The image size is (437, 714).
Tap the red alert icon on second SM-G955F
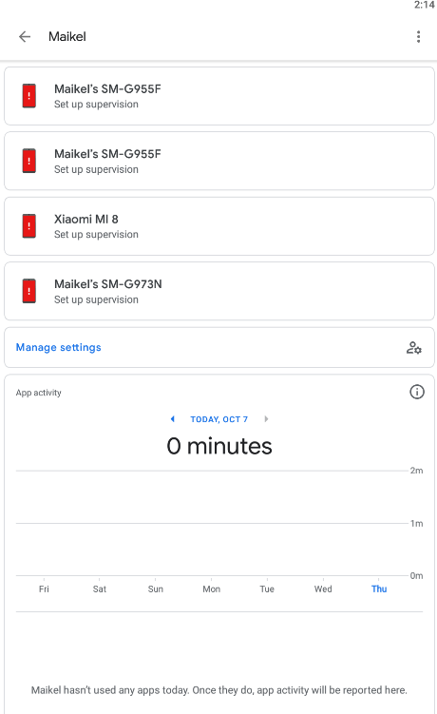pos(29,162)
